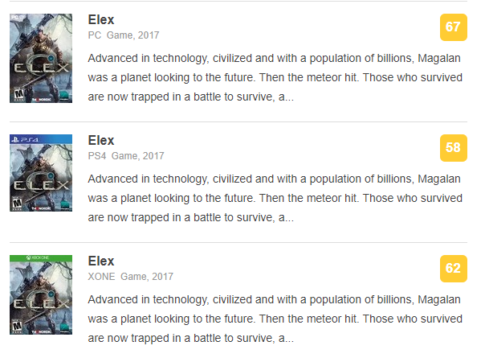Click the blue PS4 banner on the cover
The width and height of the screenshot is (485, 358).
[41, 139]
